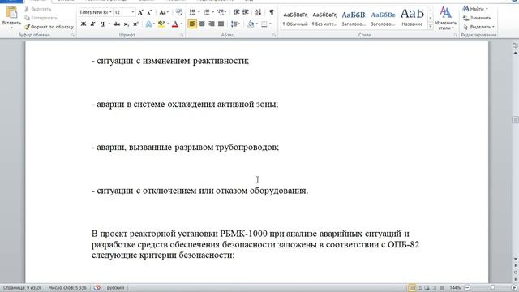Toggle bold (Ж) formatting
The image size is (519, 292).
click(x=84, y=24)
